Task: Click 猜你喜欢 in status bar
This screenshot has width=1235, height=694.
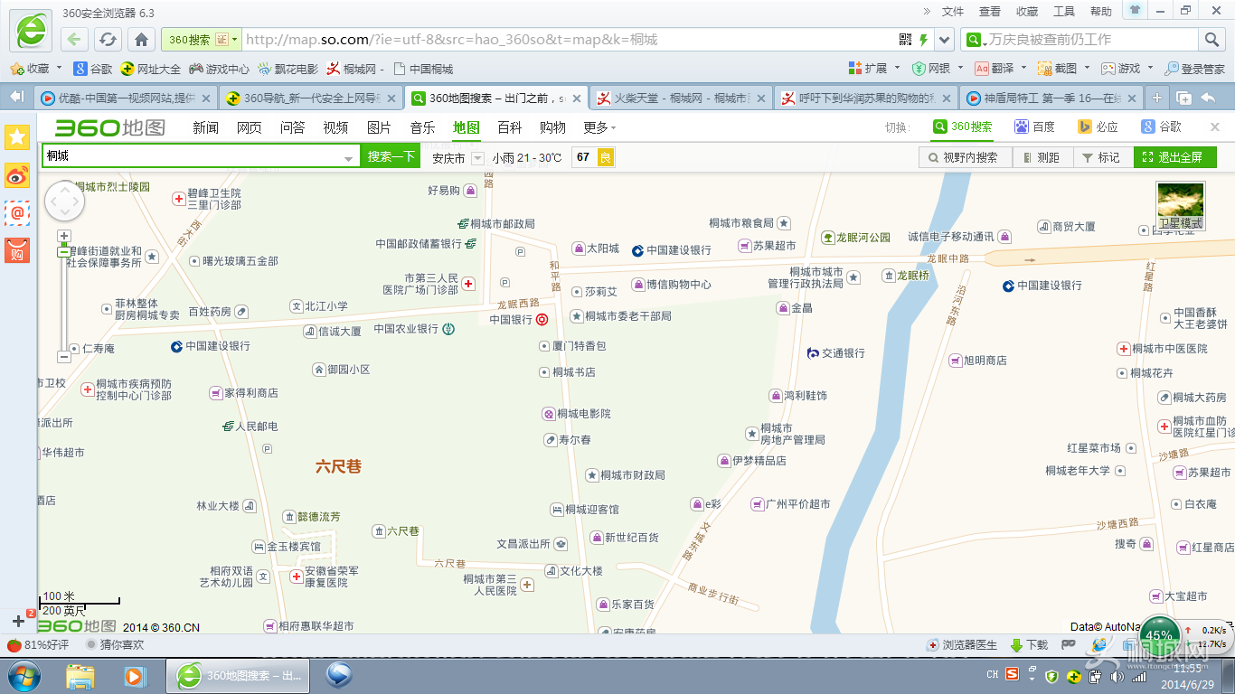Action: tap(115, 645)
